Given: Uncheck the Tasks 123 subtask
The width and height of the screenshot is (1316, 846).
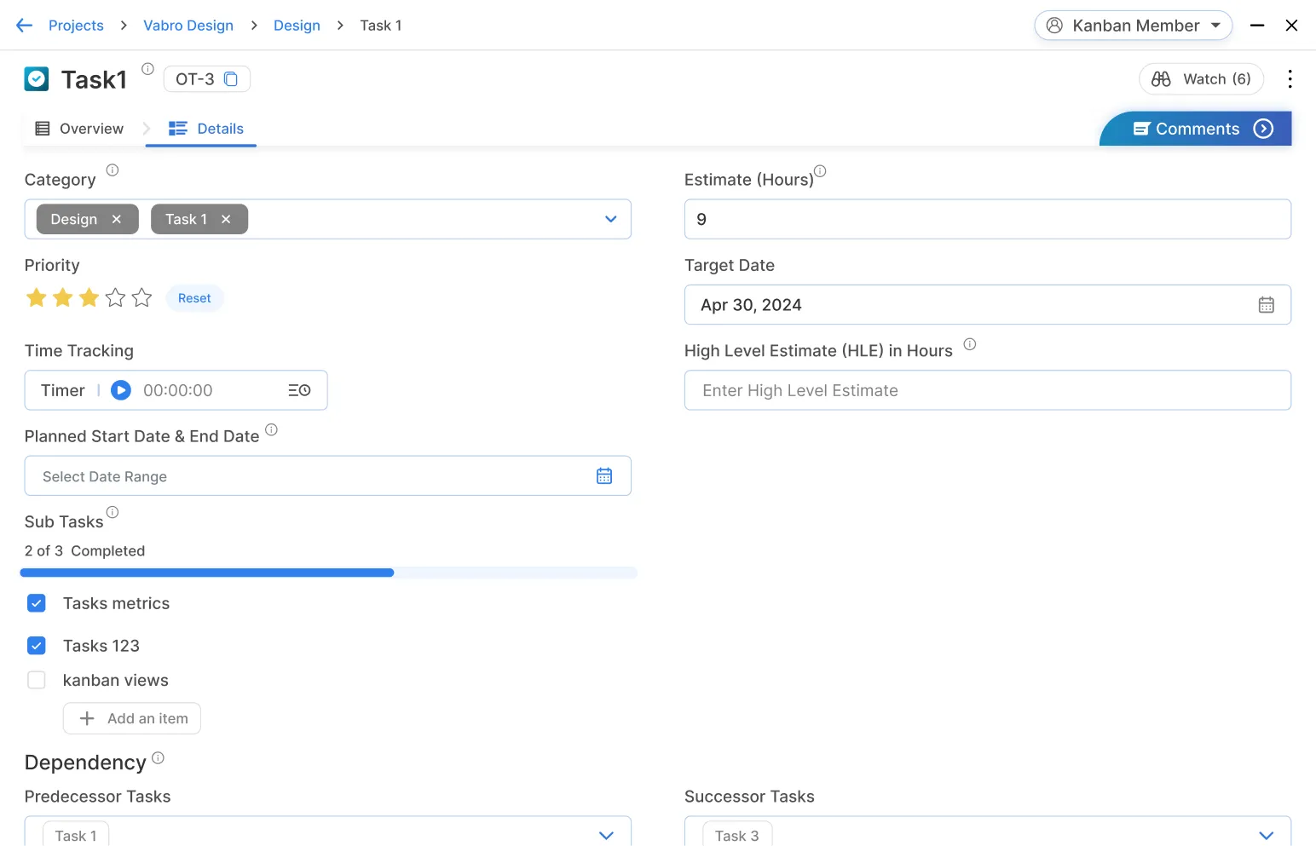Looking at the screenshot, I should coord(37,646).
